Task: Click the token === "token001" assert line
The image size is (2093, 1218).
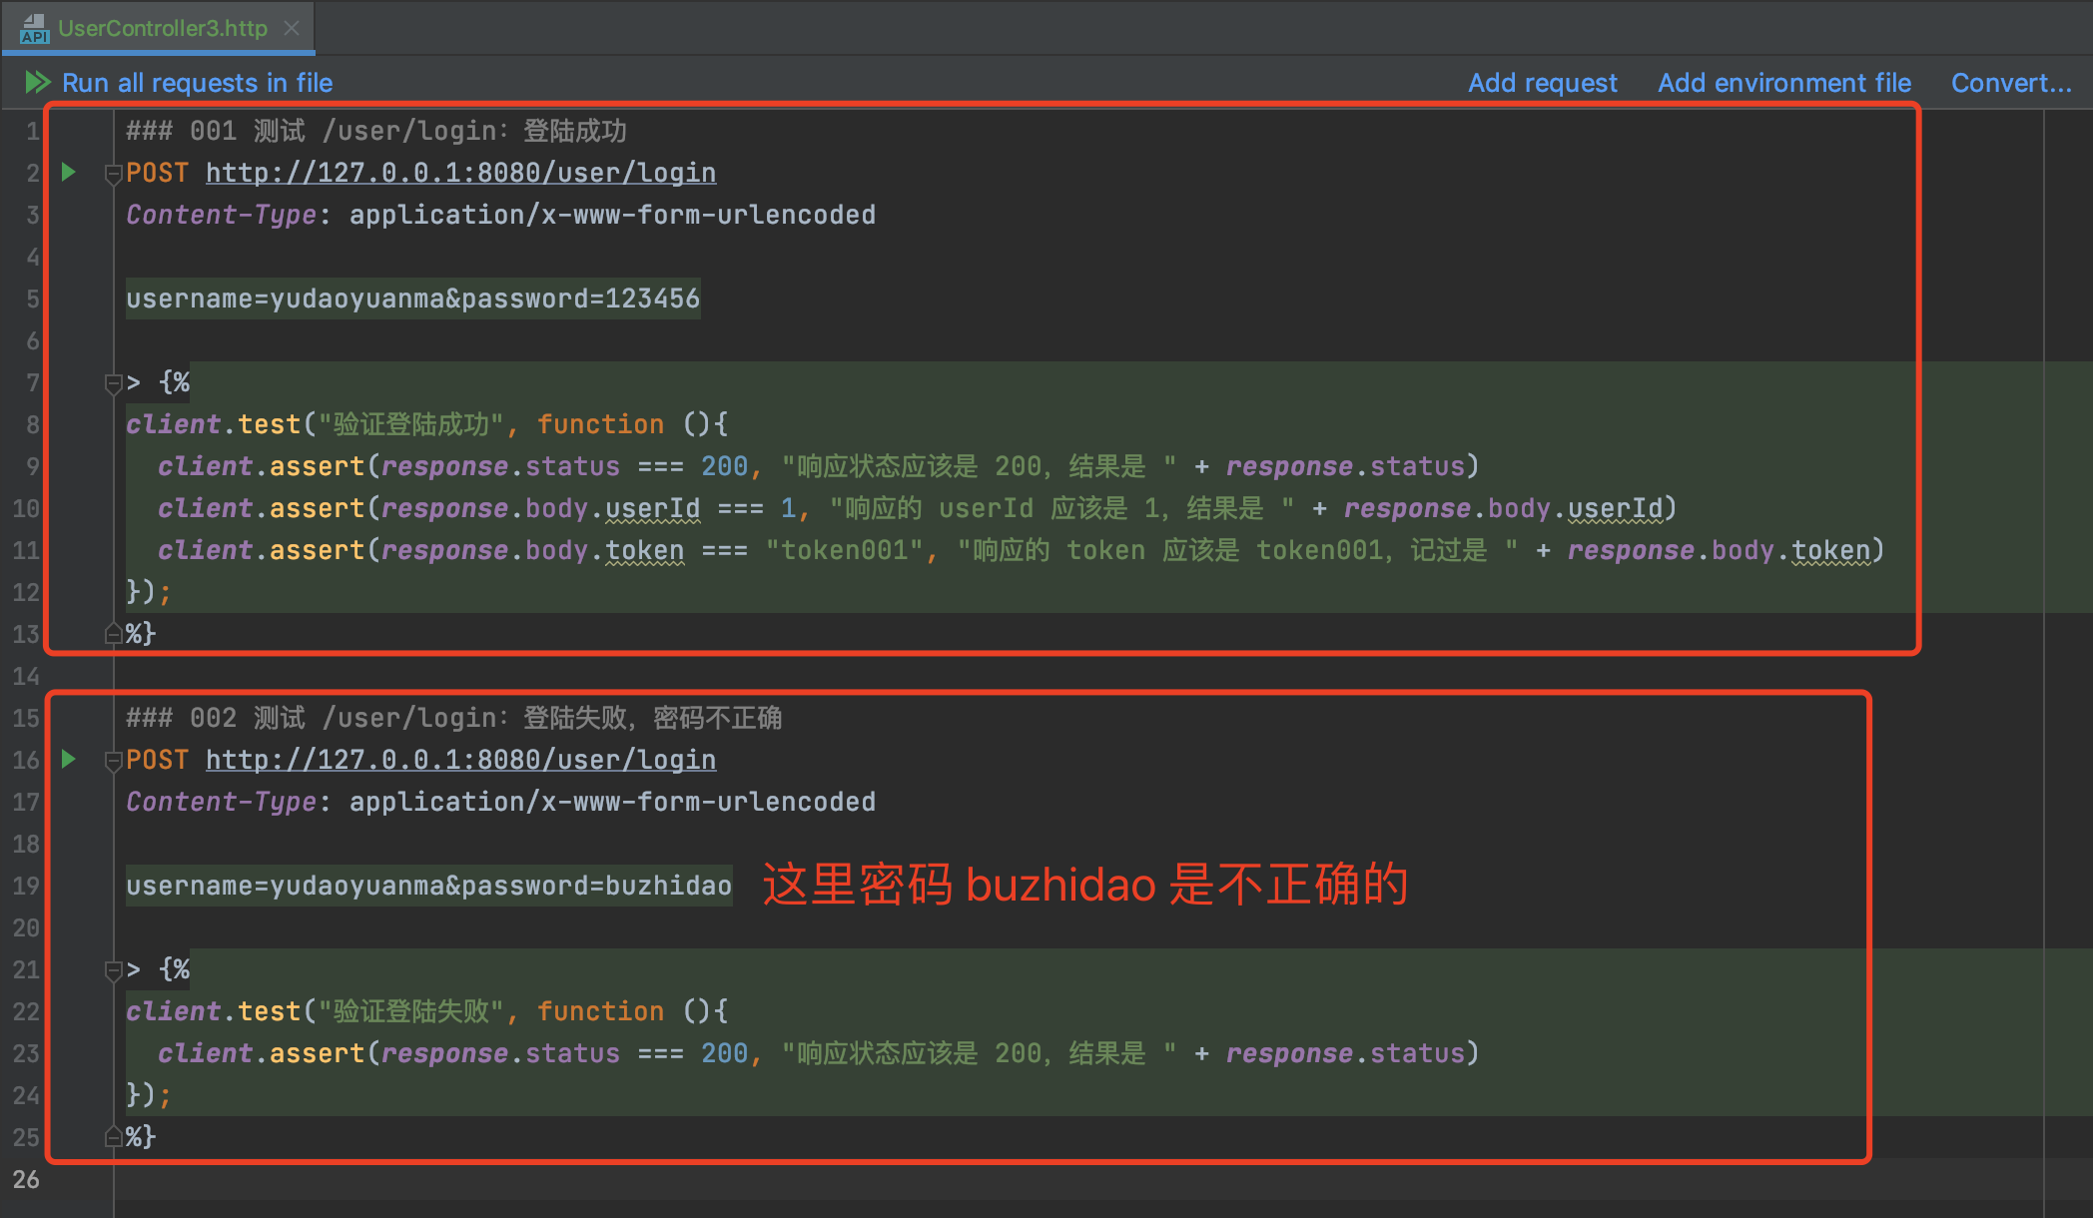Action: point(1021,550)
